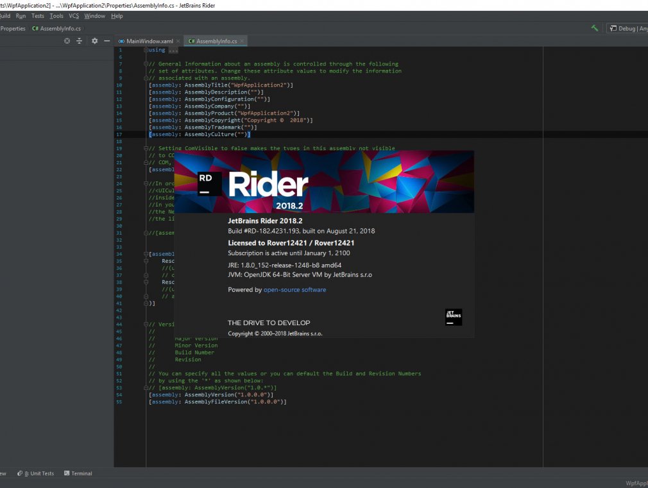648x488 pixels.
Task: Collapse the assembly block at line 34
Action: [146, 254]
